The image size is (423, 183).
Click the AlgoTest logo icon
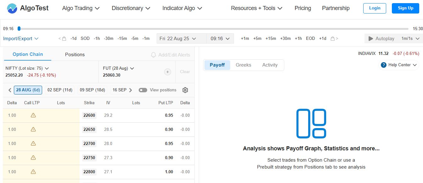(x=12, y=8)
